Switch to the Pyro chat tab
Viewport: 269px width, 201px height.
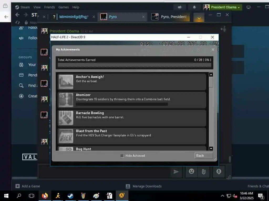(122, 17)
